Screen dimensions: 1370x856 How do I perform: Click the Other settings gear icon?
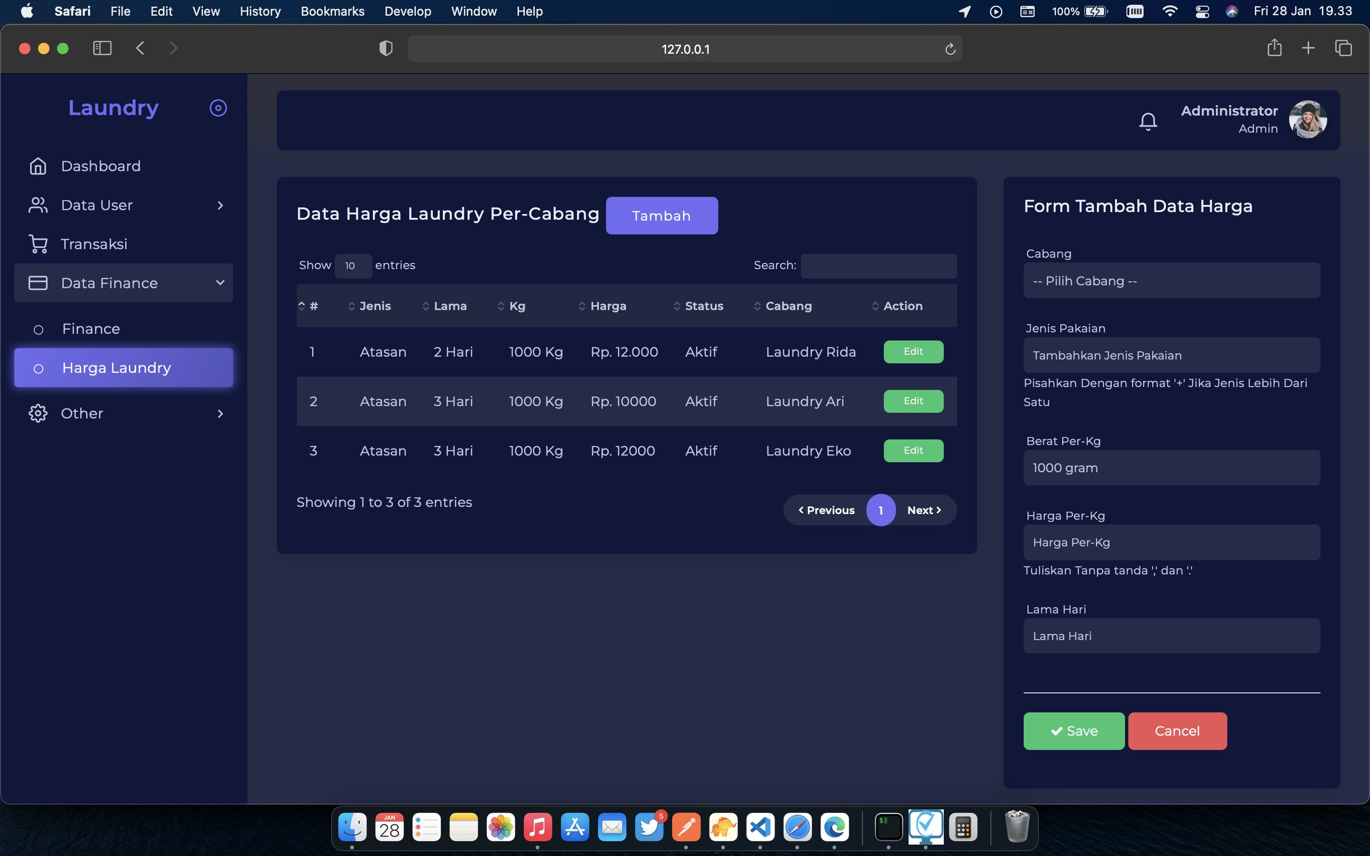38,413
